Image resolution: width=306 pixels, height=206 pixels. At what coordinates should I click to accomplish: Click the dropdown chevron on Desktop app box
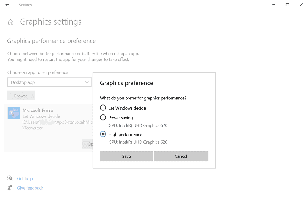[x=87, y=82]
